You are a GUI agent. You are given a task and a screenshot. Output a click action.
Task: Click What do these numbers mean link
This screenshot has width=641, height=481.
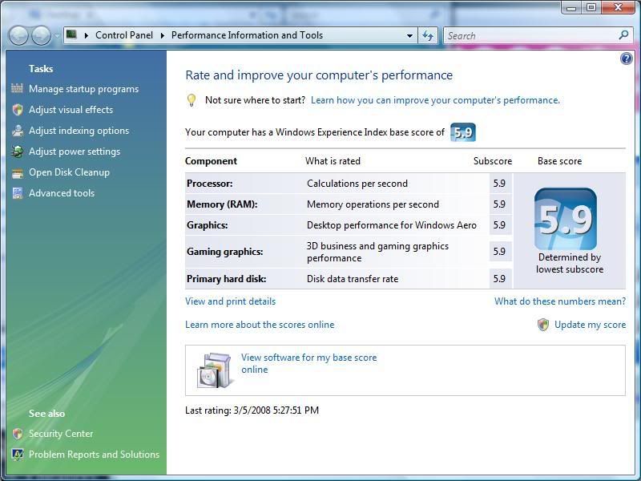coord(560,301)
